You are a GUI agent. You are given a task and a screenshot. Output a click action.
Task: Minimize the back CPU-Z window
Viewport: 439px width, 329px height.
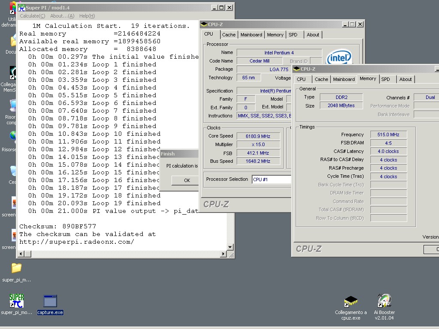346,24
